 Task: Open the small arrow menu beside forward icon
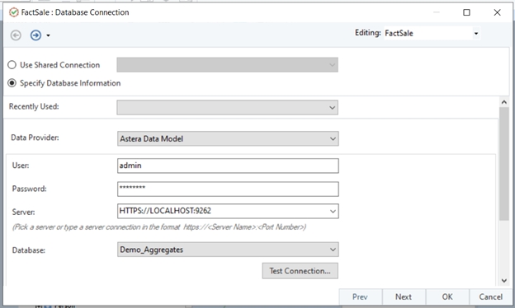48,35
